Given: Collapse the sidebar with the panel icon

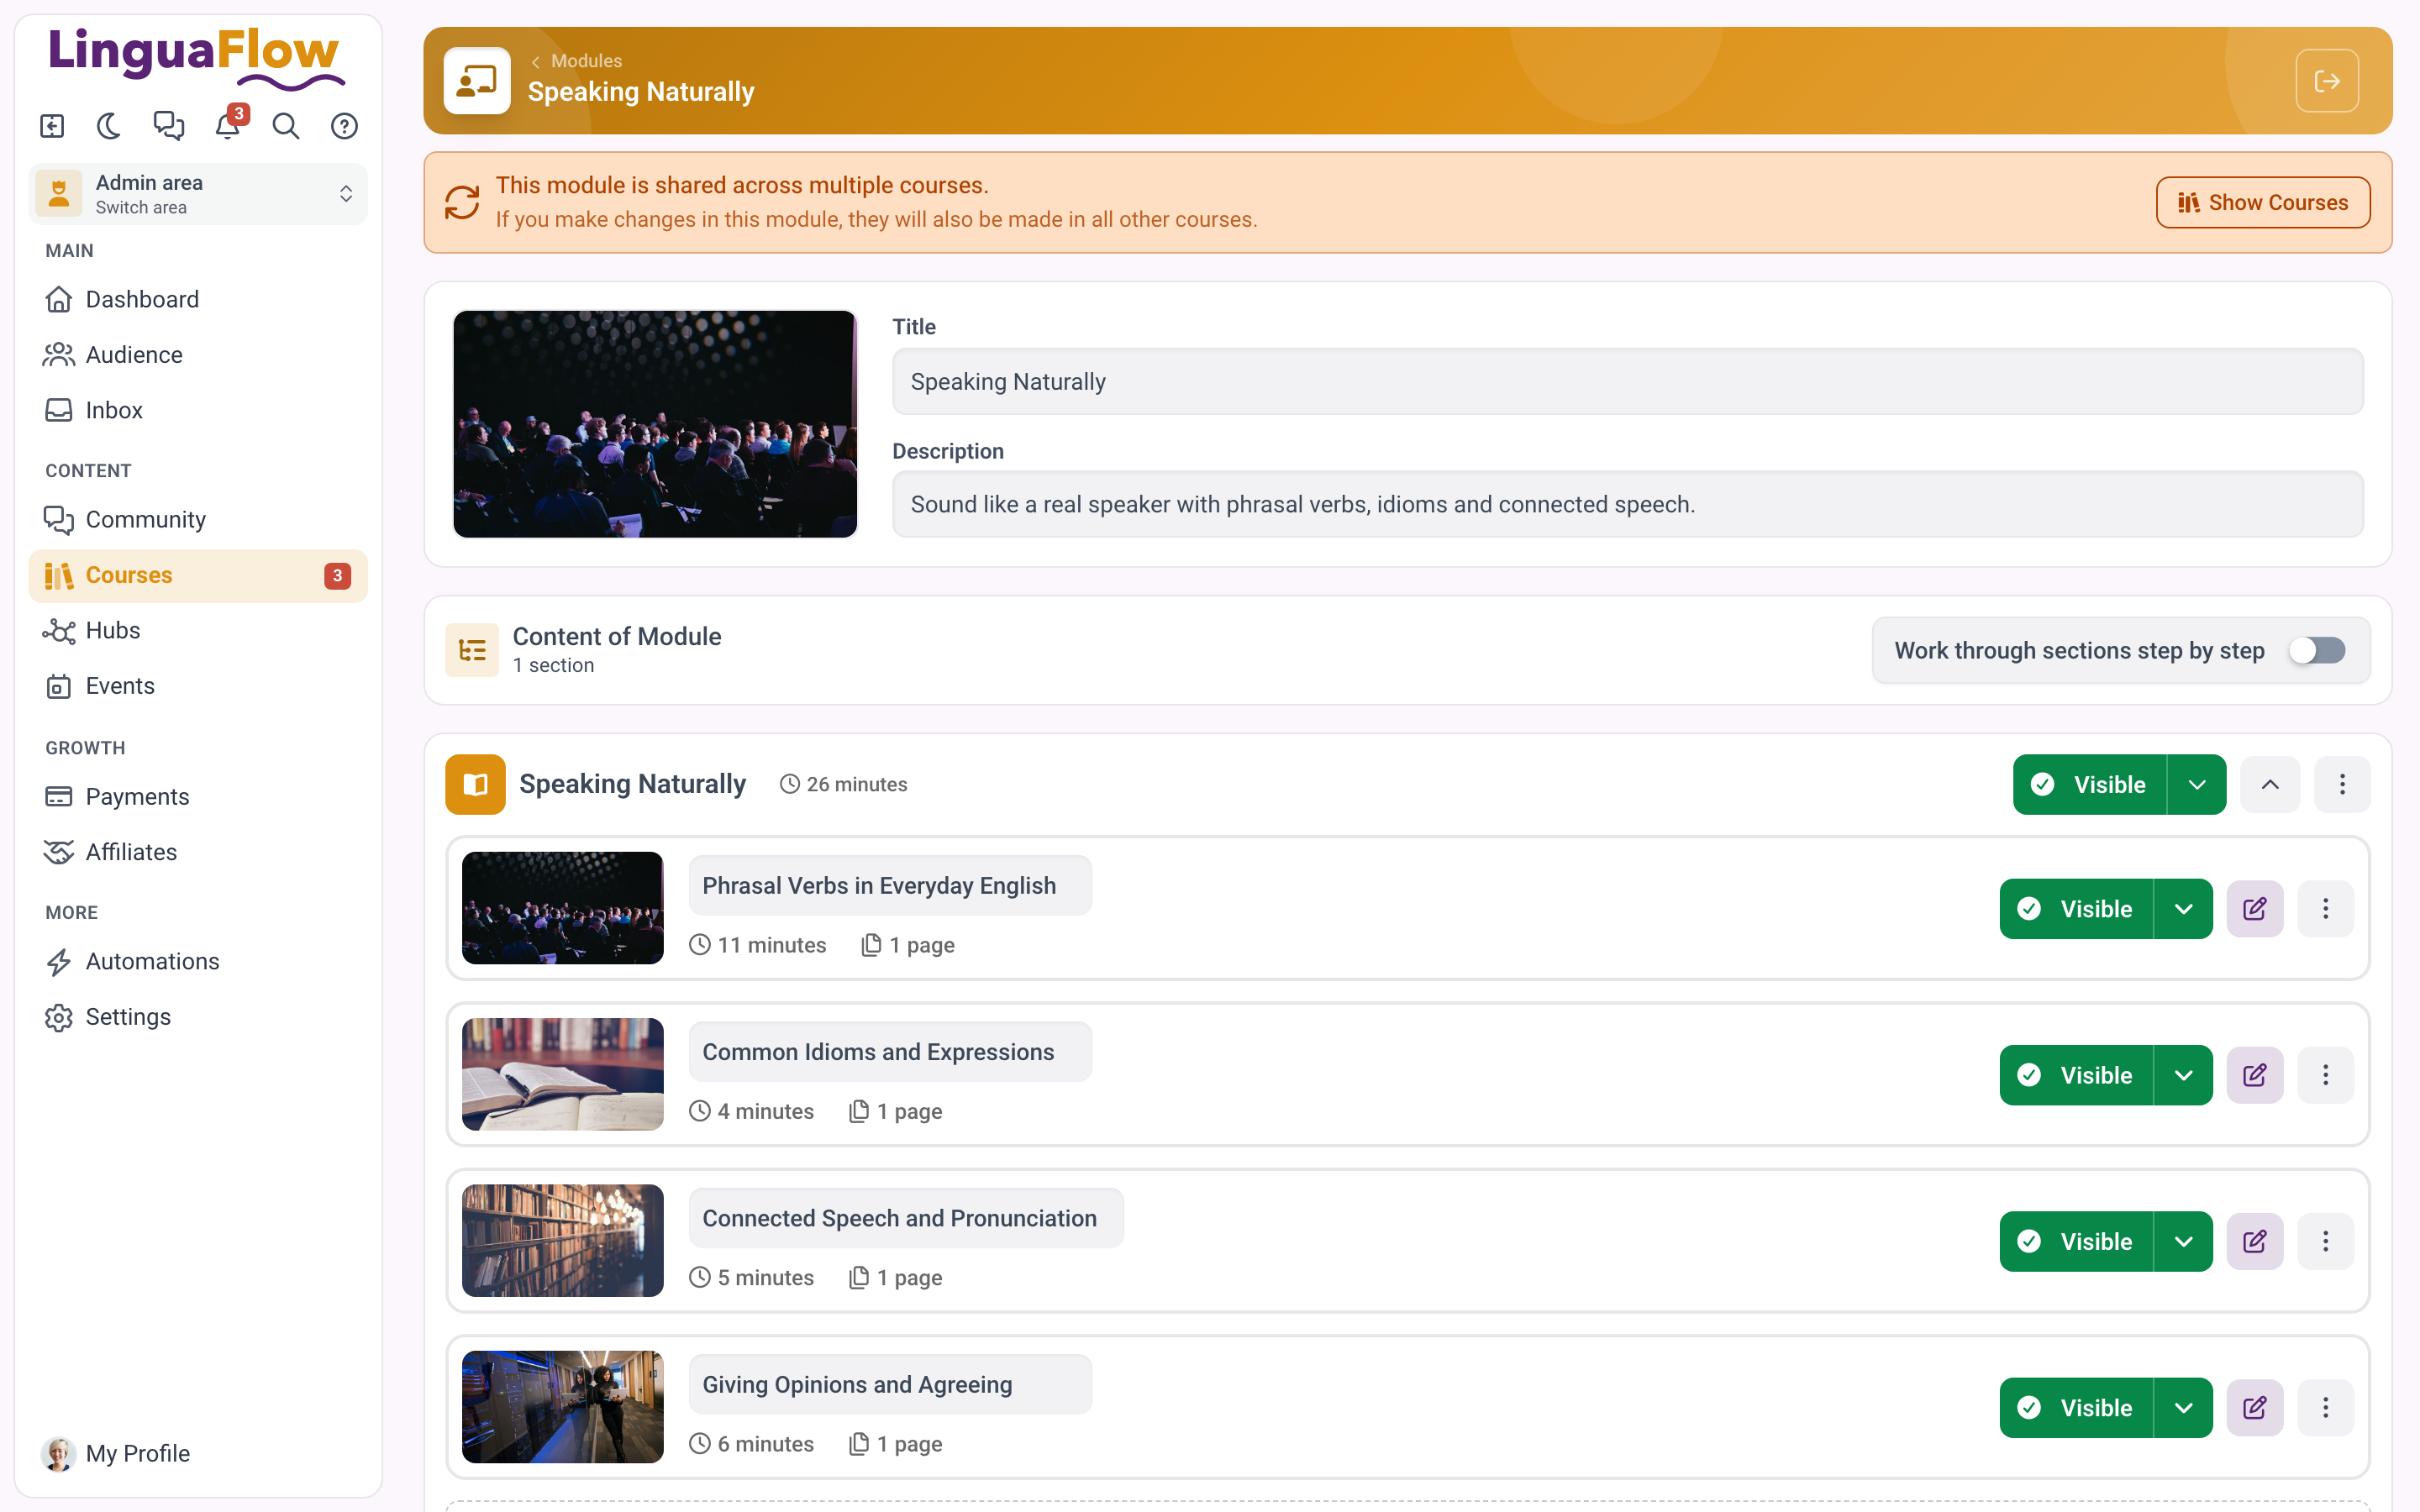Looking at the screenshot, I should click(x=52, y=126).
